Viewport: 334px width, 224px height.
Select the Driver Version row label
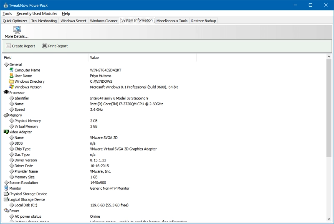[25, 160]
